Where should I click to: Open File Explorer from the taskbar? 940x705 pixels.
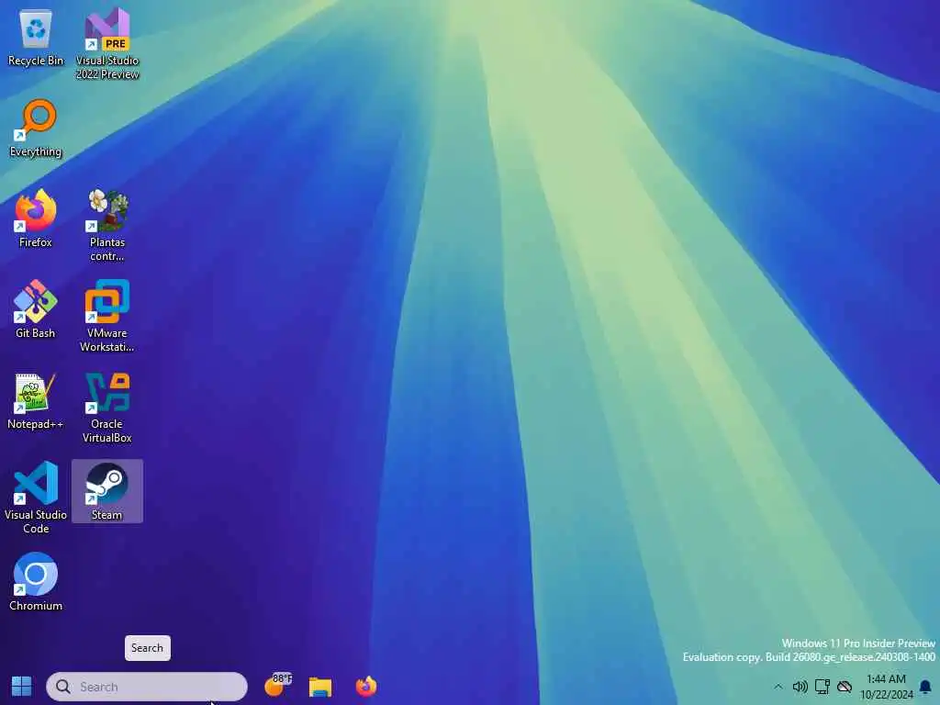[x=320, y=687]
